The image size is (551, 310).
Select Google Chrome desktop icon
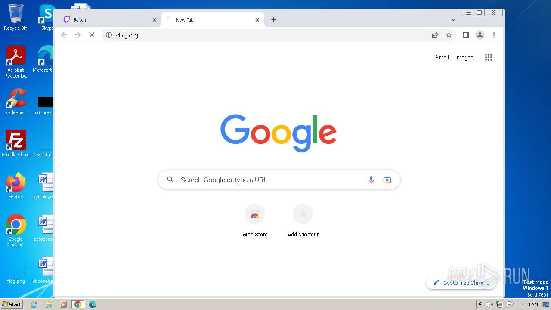pos(15,231)
